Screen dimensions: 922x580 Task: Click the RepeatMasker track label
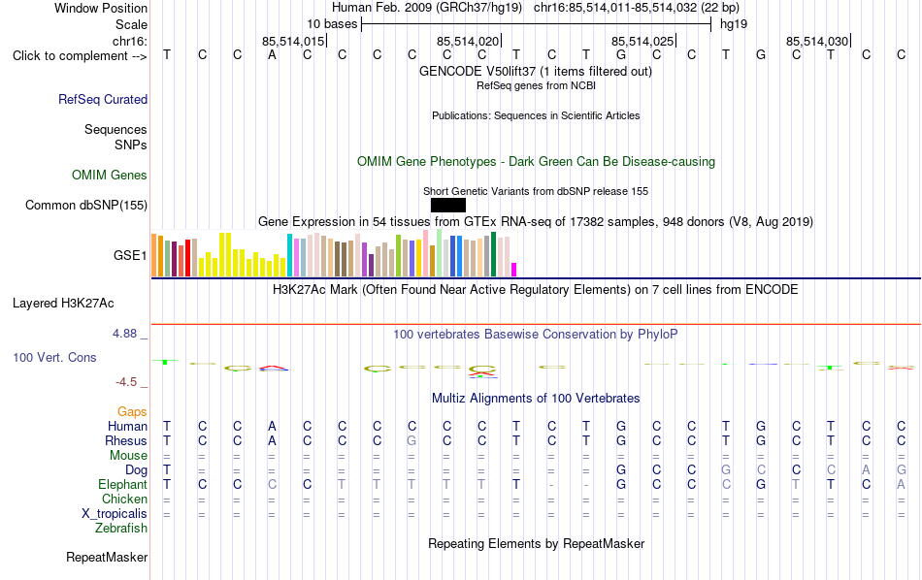coord(107,557)
